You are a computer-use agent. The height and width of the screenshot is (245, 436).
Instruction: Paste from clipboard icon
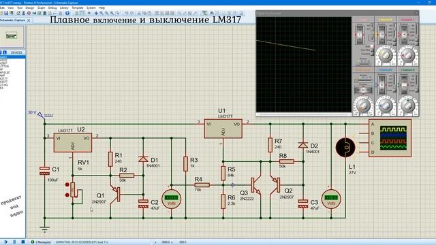150,13
